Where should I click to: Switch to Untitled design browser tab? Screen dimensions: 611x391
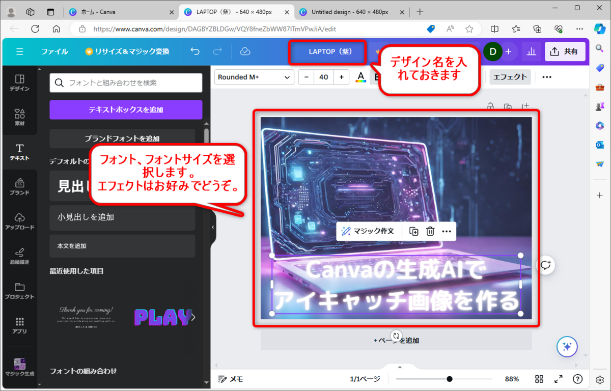point(350,12)
